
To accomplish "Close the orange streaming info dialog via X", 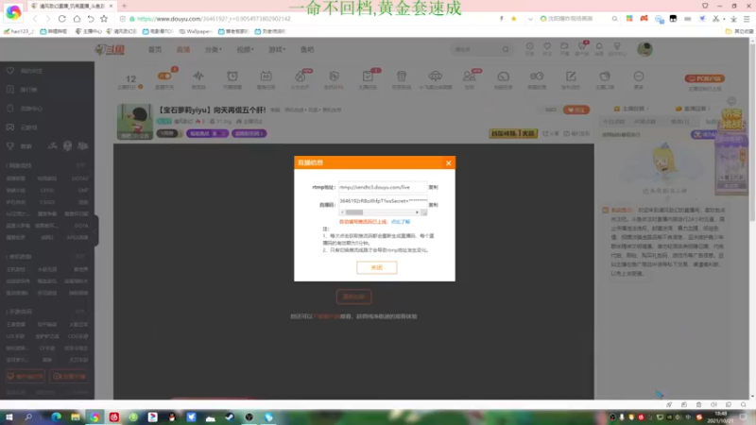I will [x=448, y=162].
